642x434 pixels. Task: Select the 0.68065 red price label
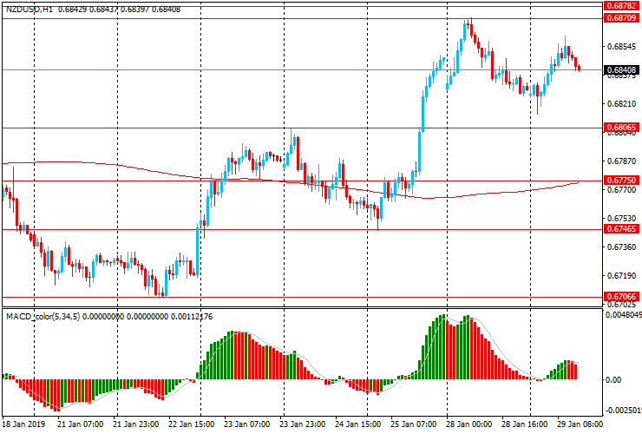(621, 128)
